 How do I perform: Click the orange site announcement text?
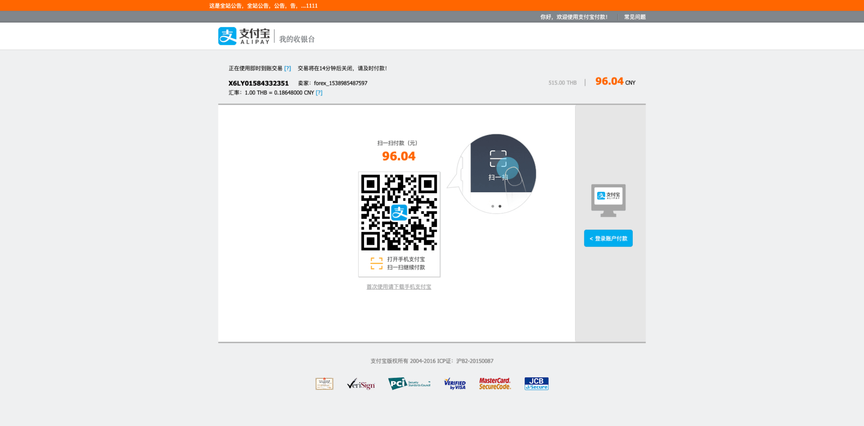point(263,6)
